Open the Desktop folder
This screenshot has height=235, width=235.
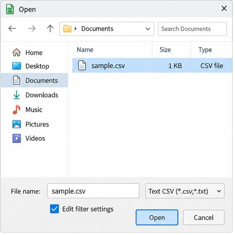37,66
